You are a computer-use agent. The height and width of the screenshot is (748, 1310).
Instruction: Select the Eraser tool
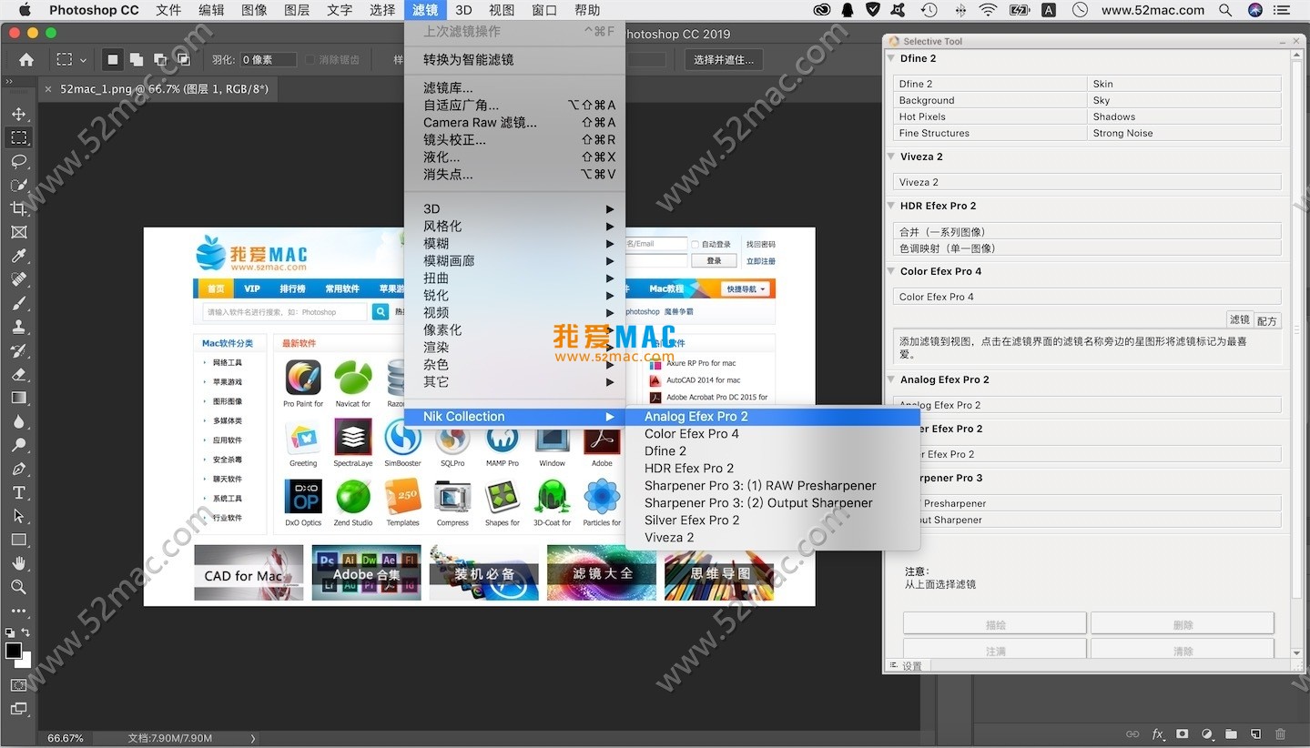[x=18, y=374]
